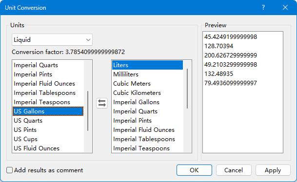Select Milliliters in target list

point(148,74)
